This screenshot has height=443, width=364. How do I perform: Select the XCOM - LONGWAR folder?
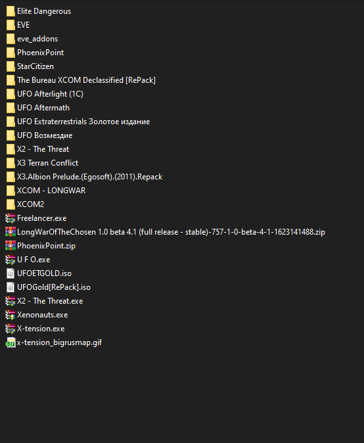[46, 191]
